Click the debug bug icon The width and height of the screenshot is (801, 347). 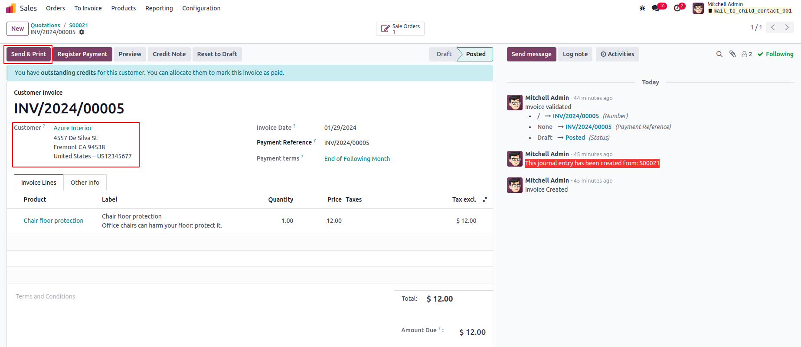tap(642, 8)
